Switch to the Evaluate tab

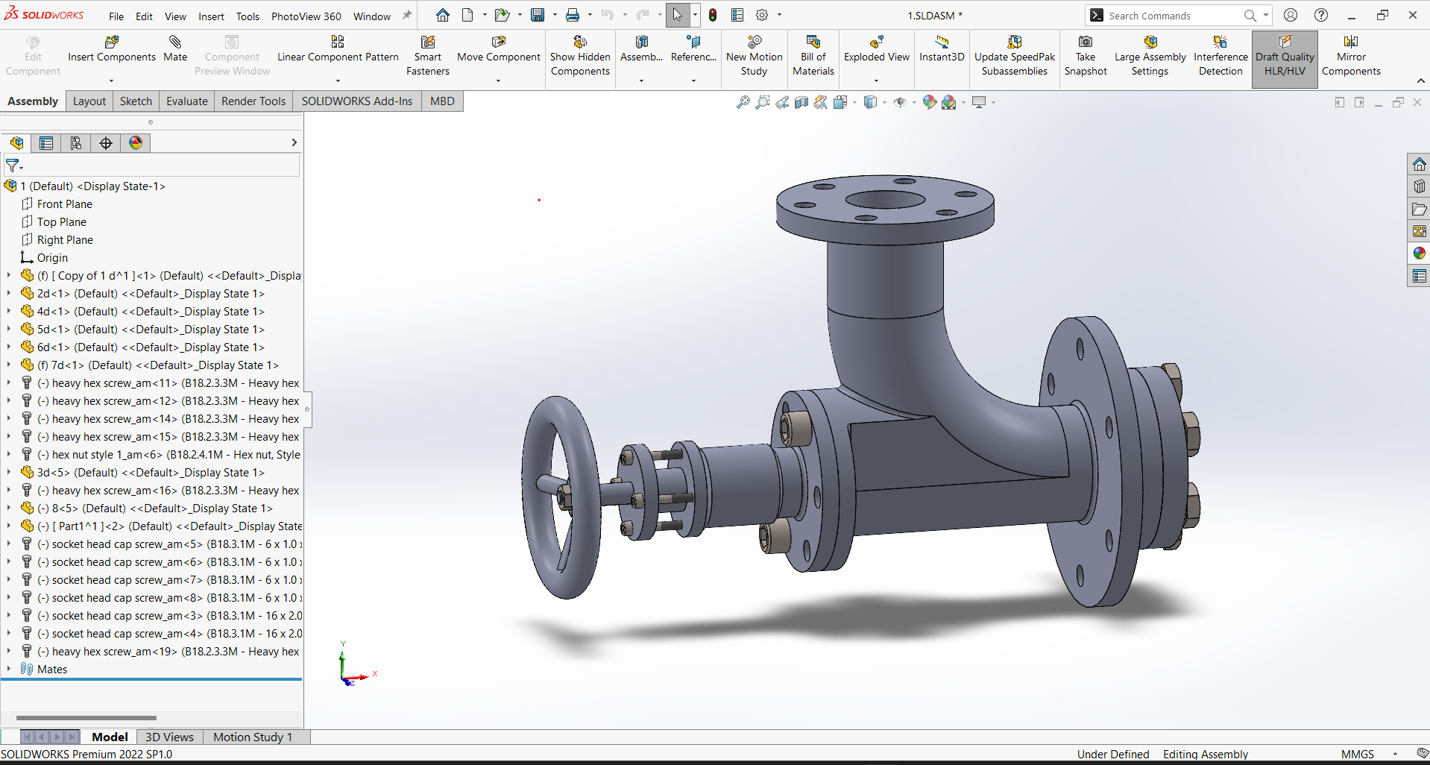[186, 101]
